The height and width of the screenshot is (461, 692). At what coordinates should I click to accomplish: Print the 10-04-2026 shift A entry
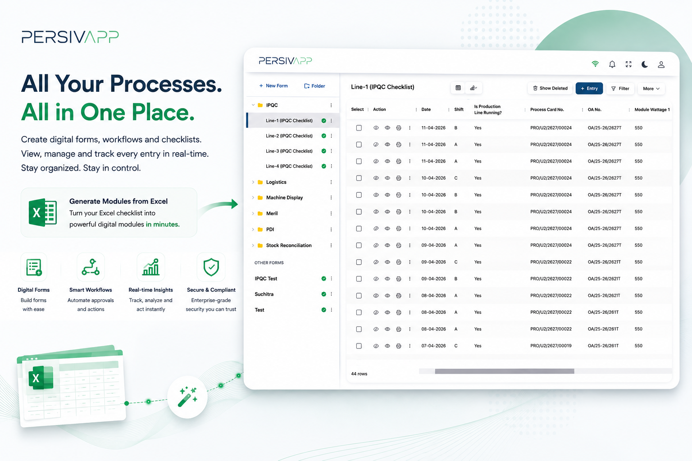[399, 229]
